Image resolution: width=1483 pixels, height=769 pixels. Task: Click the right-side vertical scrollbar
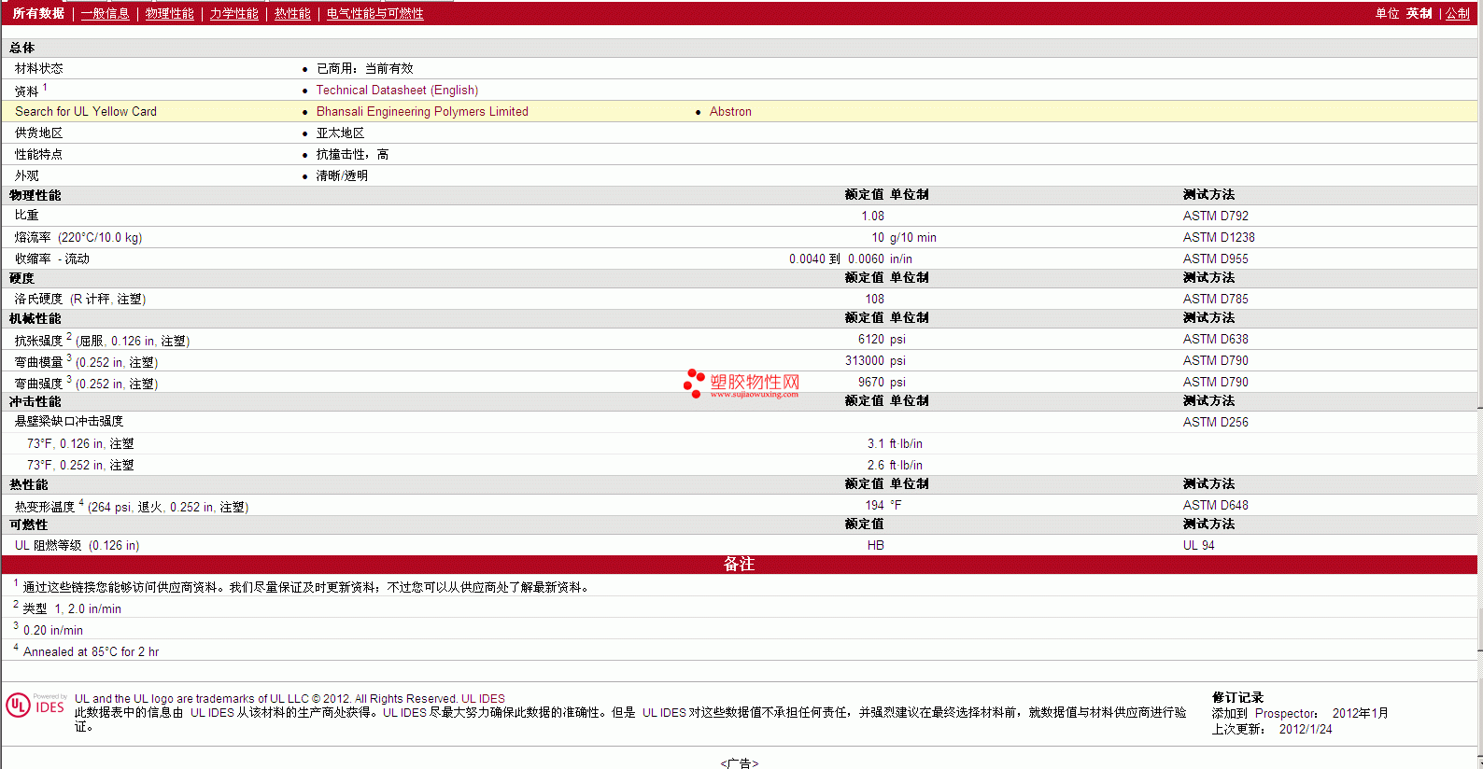coord(1479,373)
